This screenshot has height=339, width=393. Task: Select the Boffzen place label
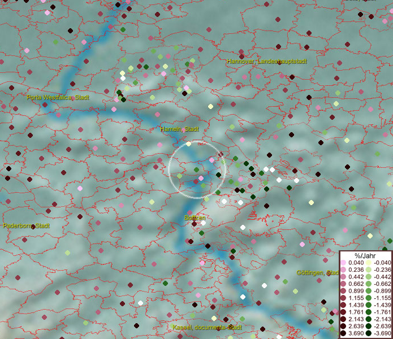click(195, 218)
